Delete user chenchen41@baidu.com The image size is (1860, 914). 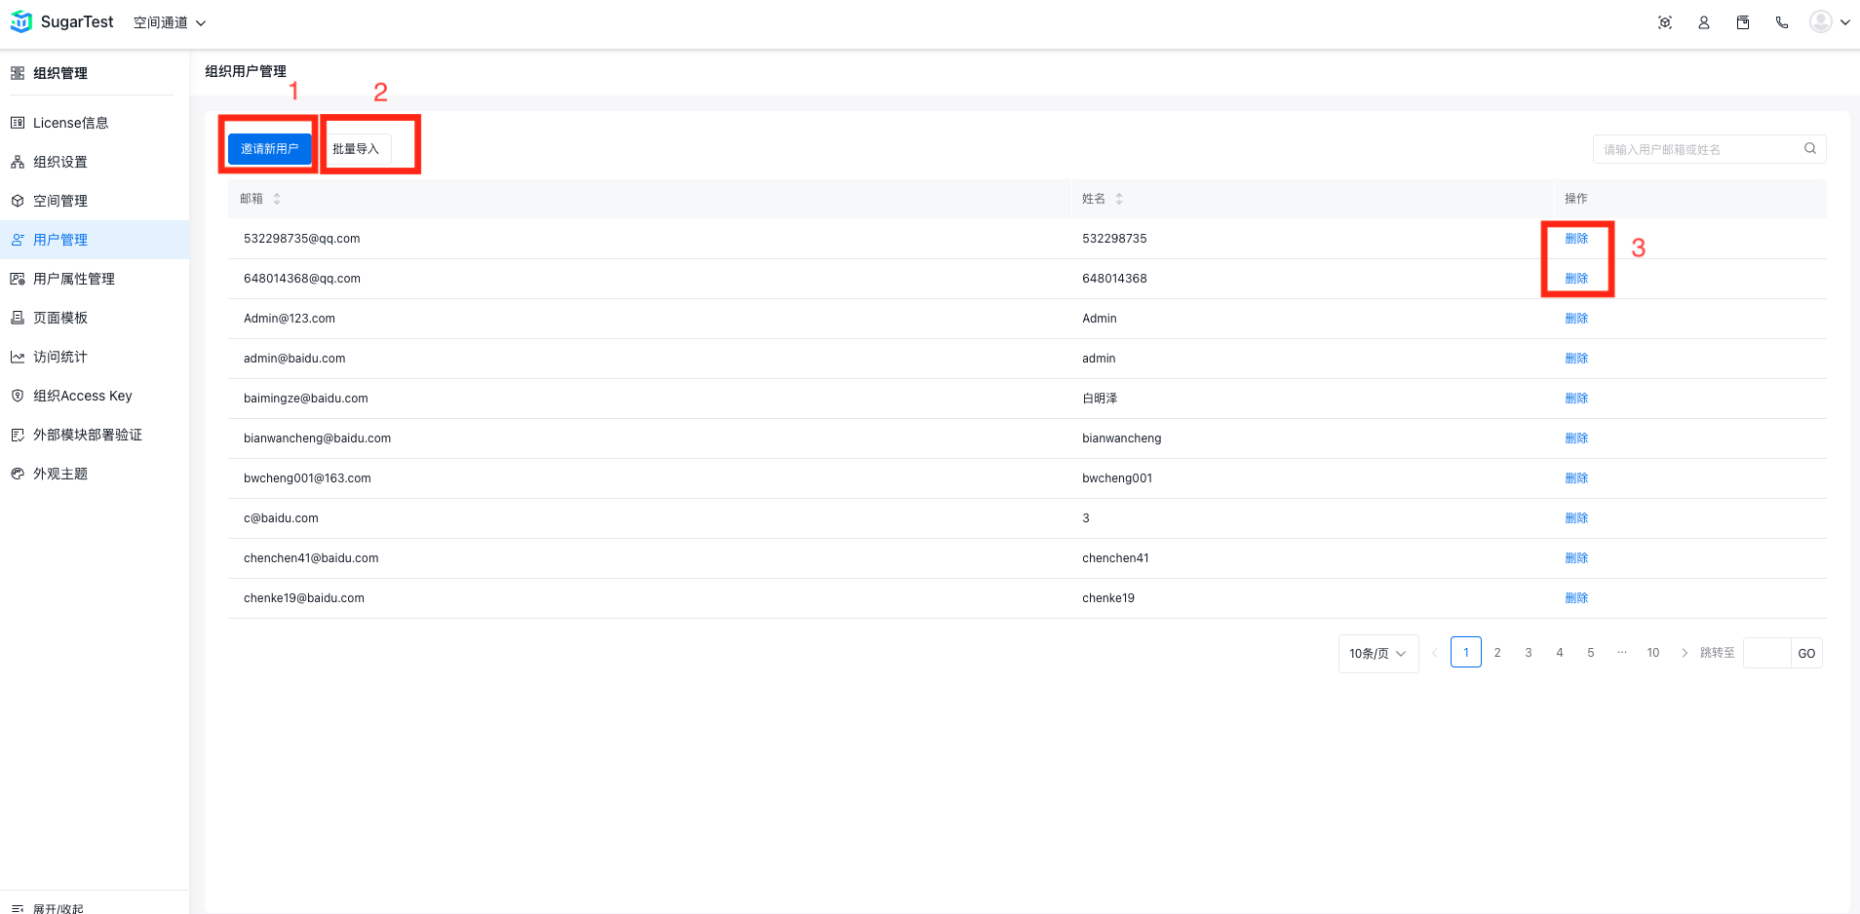1576,558
